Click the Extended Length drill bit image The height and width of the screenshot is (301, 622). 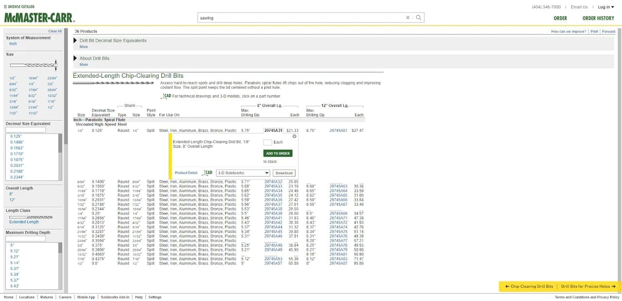pos(31,217)
